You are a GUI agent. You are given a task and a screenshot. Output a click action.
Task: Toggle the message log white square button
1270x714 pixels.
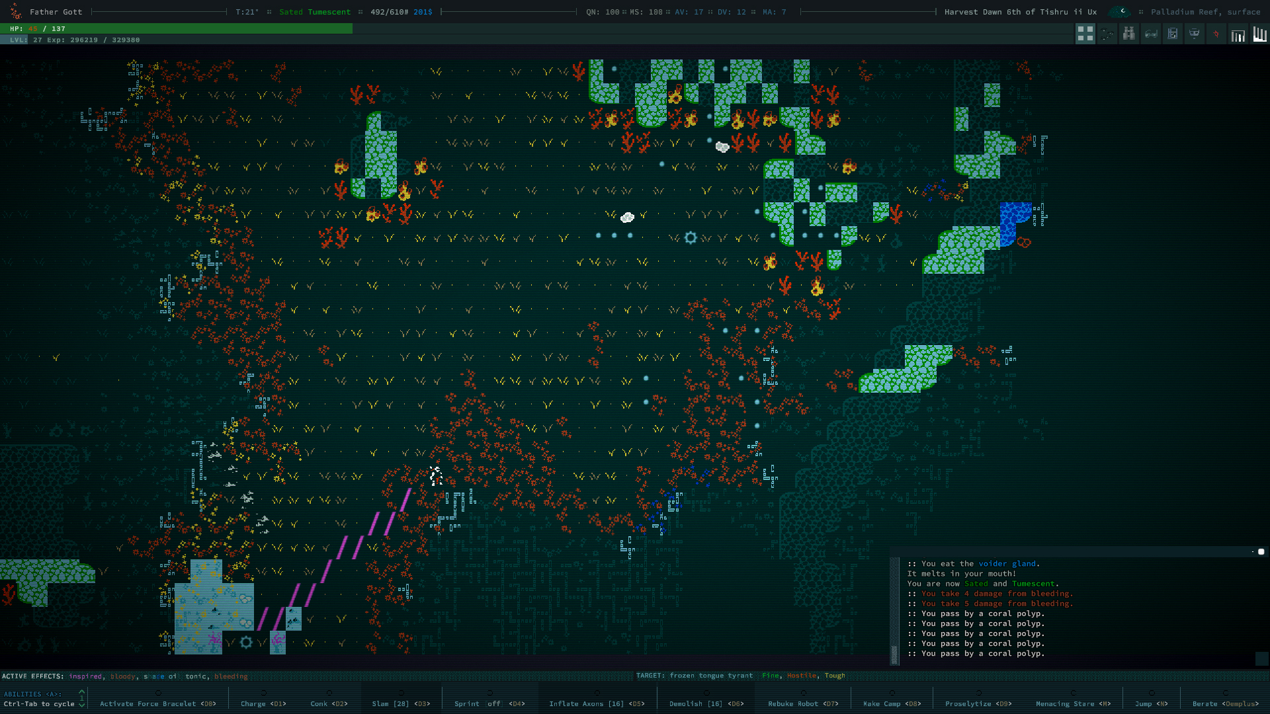click(x=1261, y=551)
